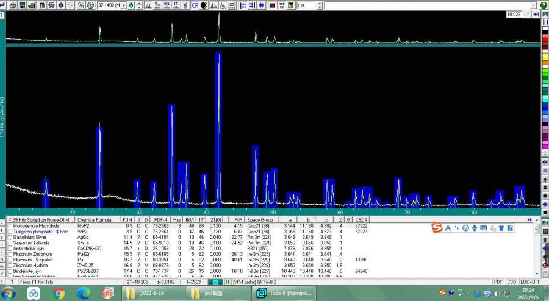Check the Tungsten phosphide phase checkbox

tap(10, 232)
